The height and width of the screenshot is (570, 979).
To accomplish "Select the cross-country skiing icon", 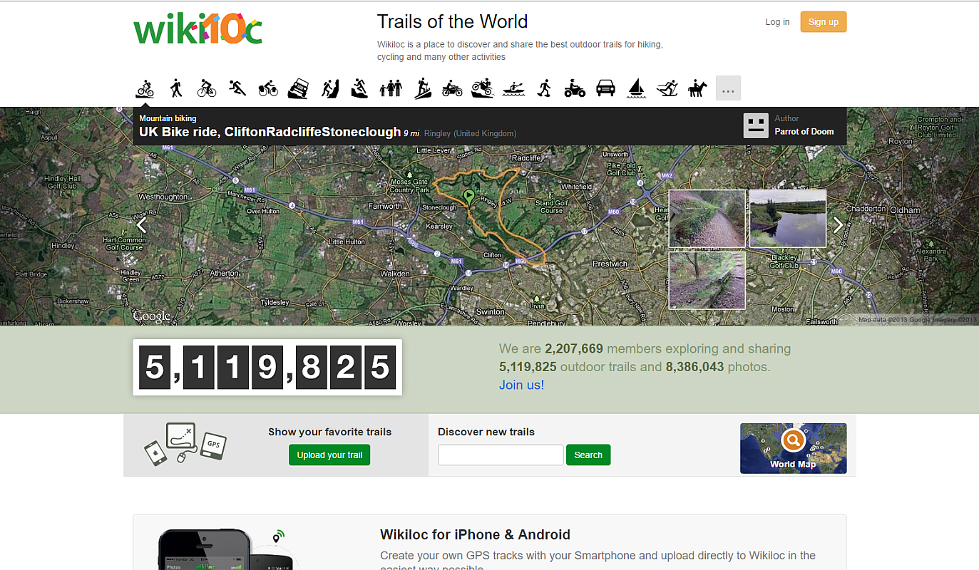I will click(x=667, y=88).
